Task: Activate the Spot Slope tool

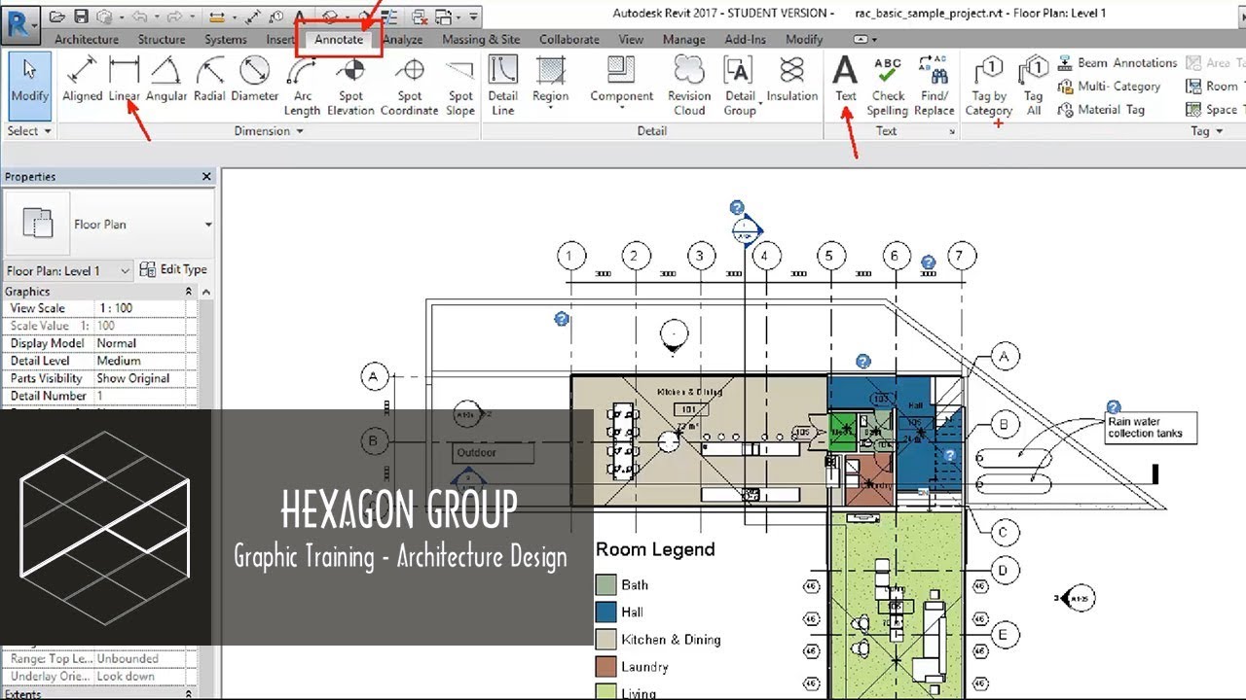Action: 460,87
